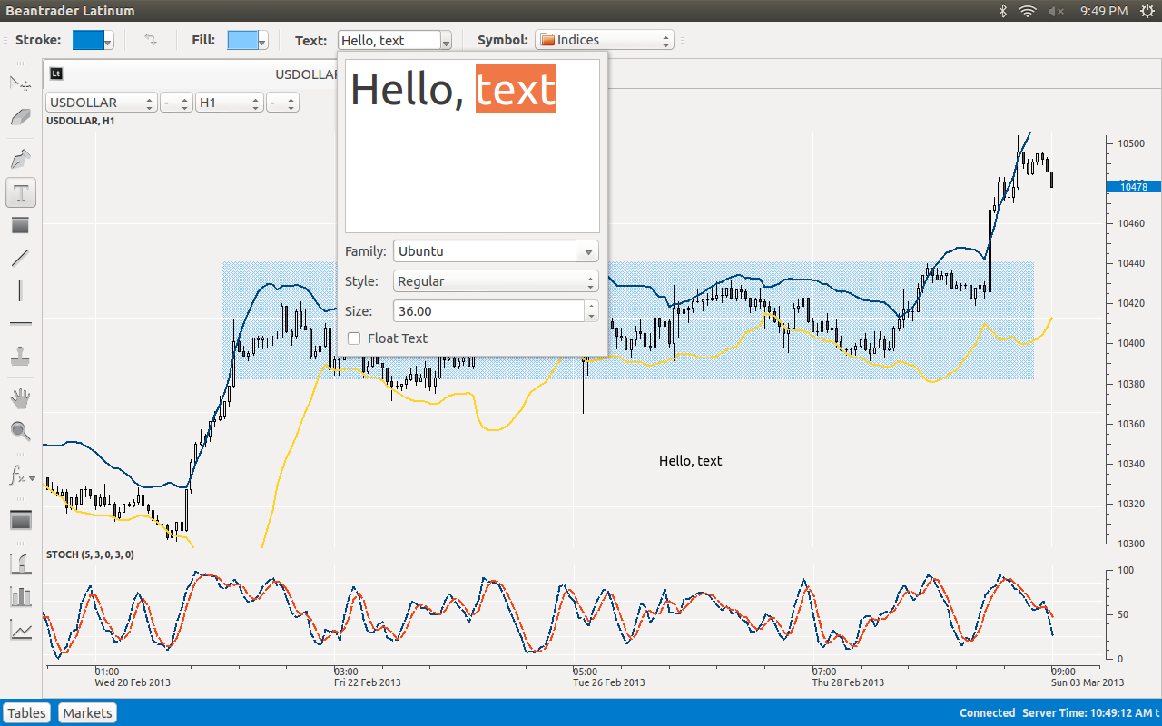Open the dash selector next to USDOLLAR
Screen dimensions: 1162x726
pos(176,103)
